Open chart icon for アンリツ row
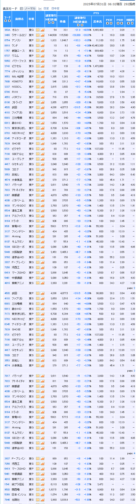Image resolution: width=137 pixels, height=504 pixels. coord(42,40)
